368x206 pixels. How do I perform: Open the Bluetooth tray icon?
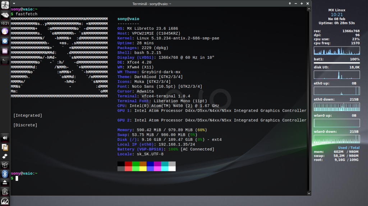tap(5, 174)
